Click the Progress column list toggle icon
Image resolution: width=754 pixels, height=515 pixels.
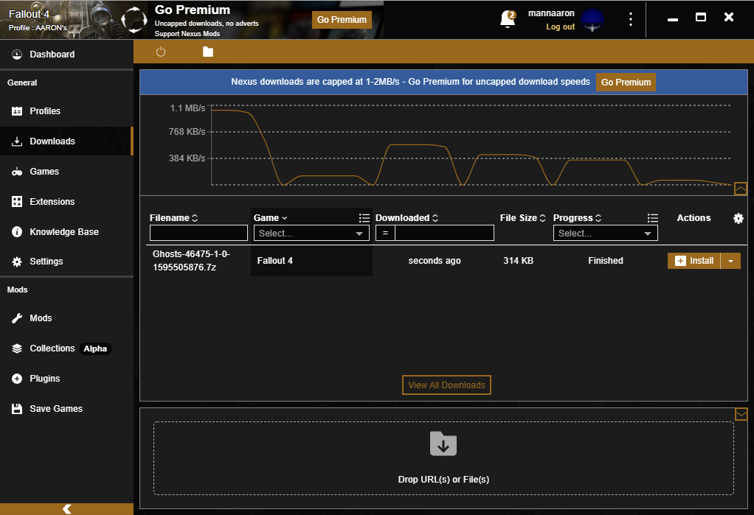click(652, 218)
